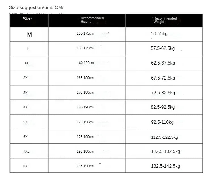Screen dimensions: 213x179
Task: Select the 6XL size cell
Action: point(26,137)
